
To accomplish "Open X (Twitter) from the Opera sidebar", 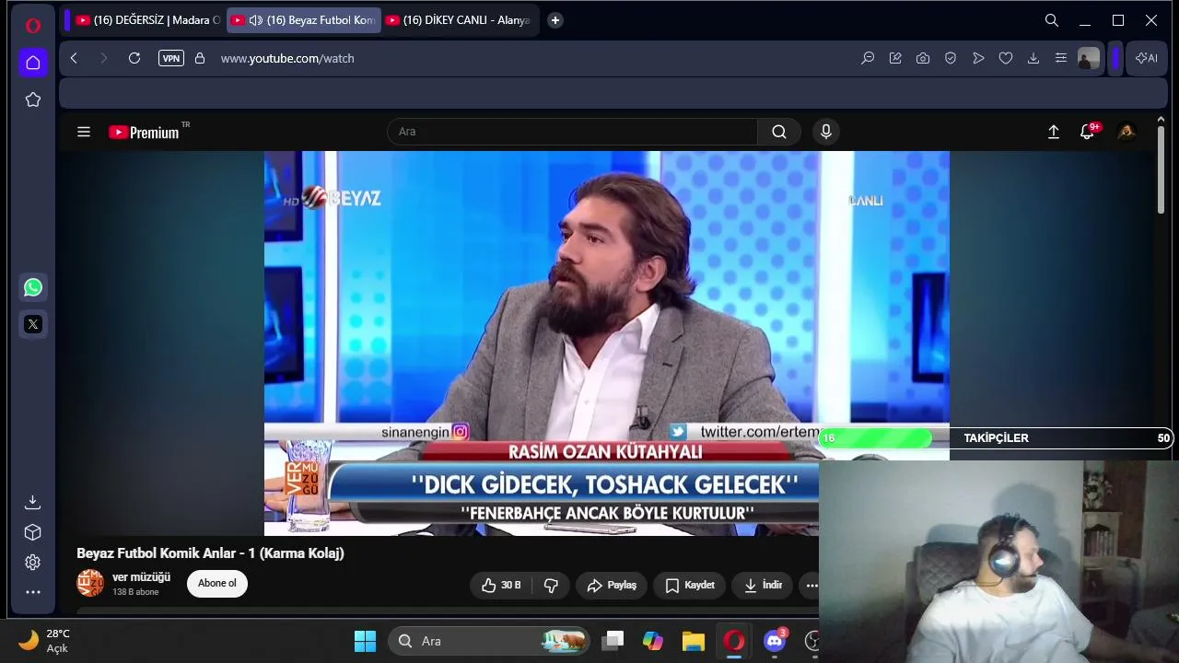I will tap(33, 324).
